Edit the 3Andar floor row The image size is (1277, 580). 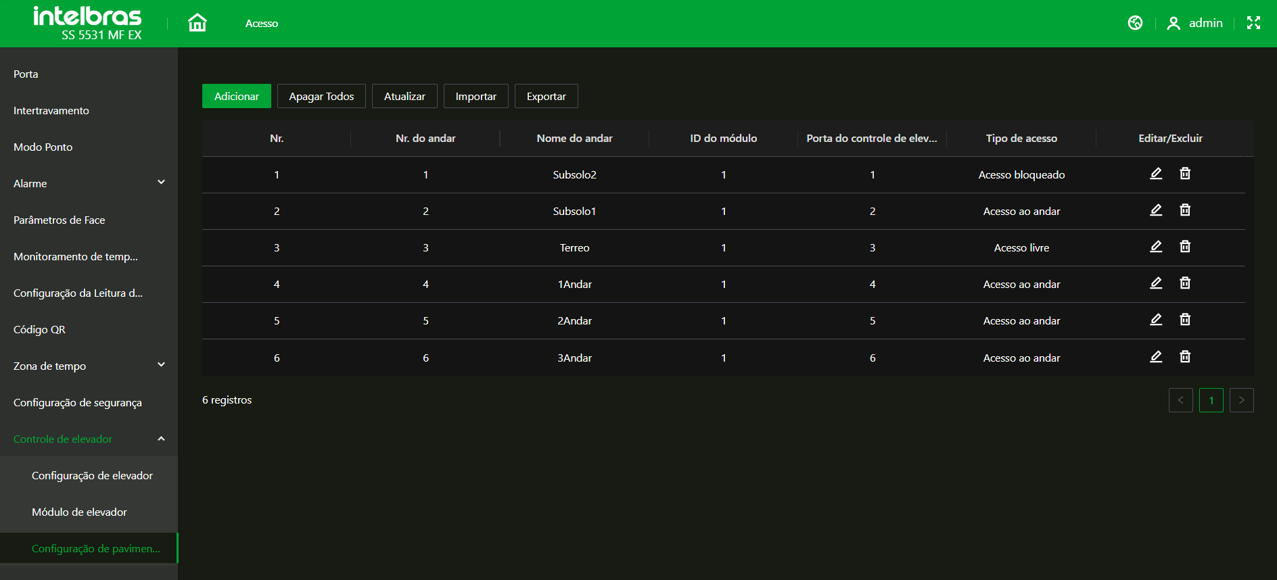coord(1156,357)
